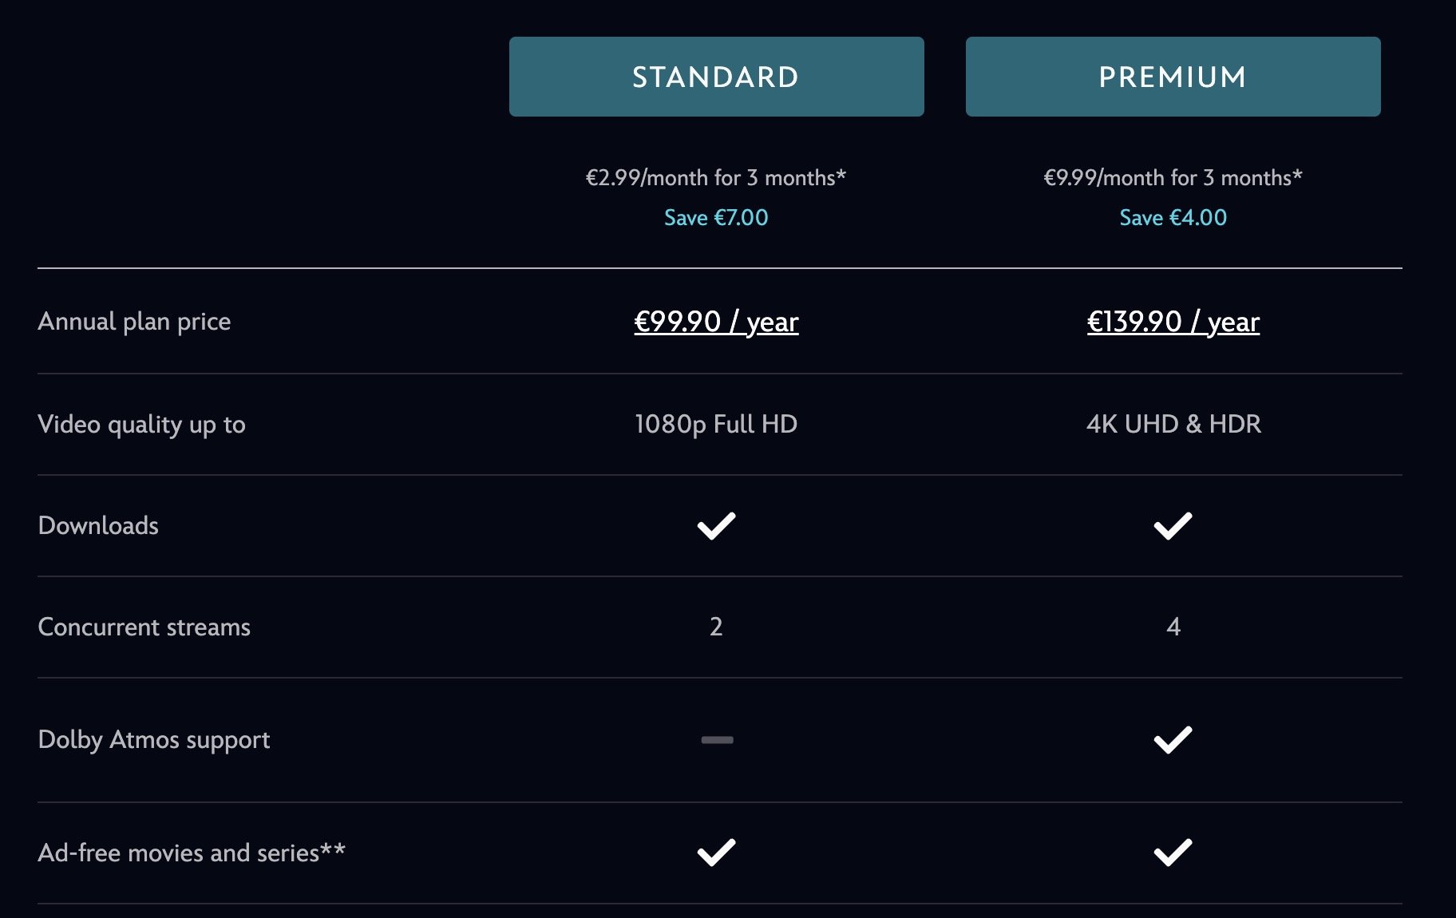Image resolution: width=1456 pixels, height=918 pixels.
Task: Click the Concurrent streams row label
Action: pyautogui.click(x=144, y=627)
